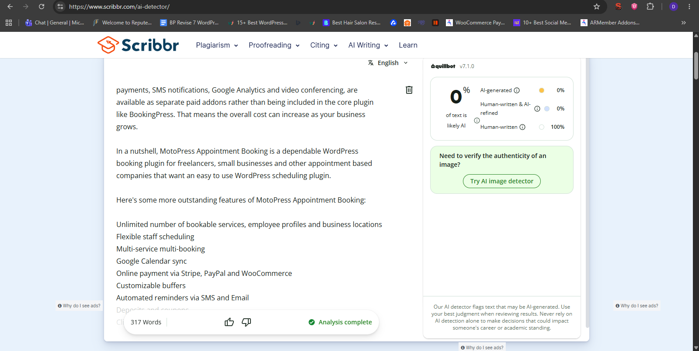Viewport: 699px width, 351px height.
Task: Click the v7.1.0 version label
Action: 467,66
